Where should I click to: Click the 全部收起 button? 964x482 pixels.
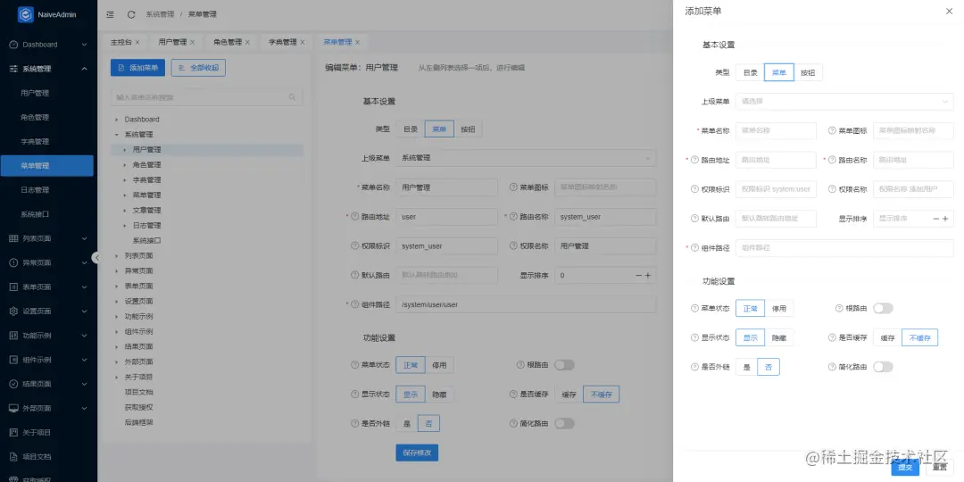click(198, 68)
